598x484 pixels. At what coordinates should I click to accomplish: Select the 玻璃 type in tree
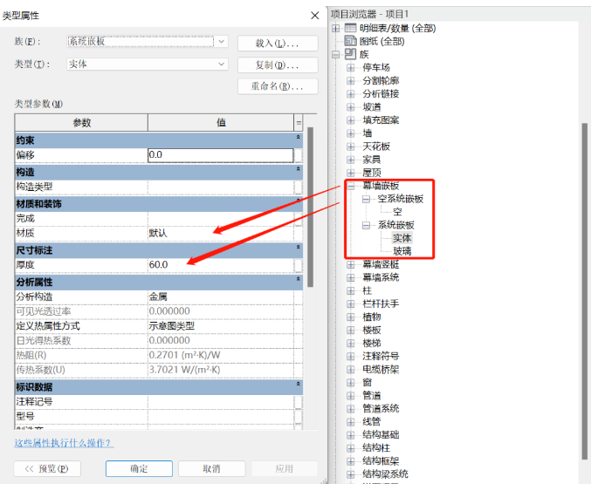click(x=402, y=251)
